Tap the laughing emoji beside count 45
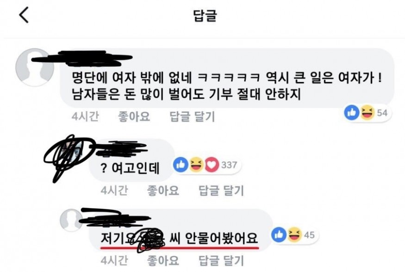Screen dimensions: 405x272 (294, 235)
